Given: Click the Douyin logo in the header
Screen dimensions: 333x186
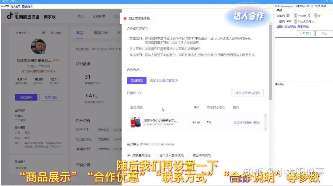Looking at the screenshot, I should click(x=10, y=16).
